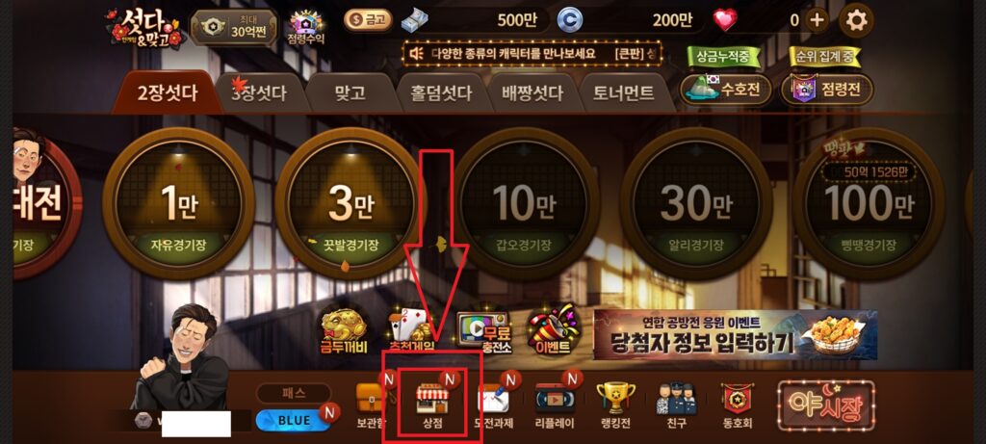Open the 랭킹전 trophy icon
Viewport: 986px width, 444px height.
click(615, 405)
